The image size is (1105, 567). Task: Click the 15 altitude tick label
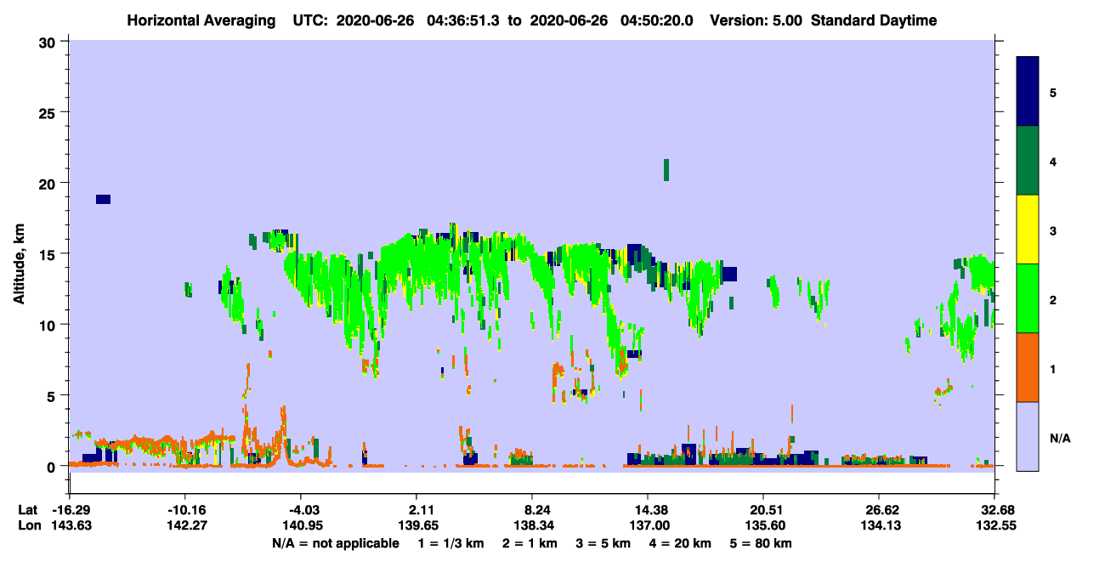[x=49, y=253]
